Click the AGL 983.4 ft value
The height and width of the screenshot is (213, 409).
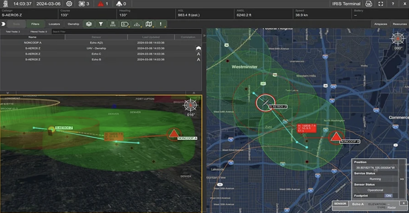(189, 15)
